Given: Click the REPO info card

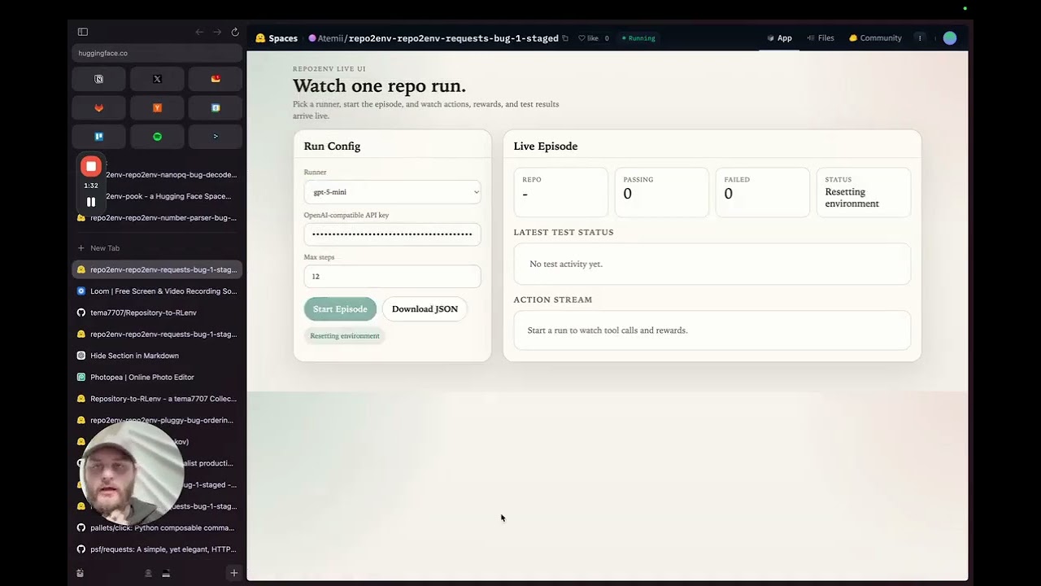Looking at the screenshot, I should pos(561,192).
